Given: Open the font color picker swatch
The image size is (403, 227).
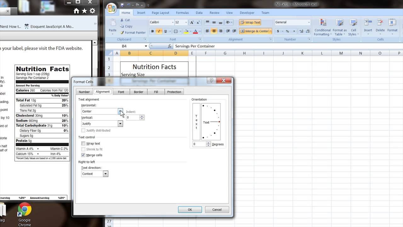Looking at the screenshot, I should (195, 31).
